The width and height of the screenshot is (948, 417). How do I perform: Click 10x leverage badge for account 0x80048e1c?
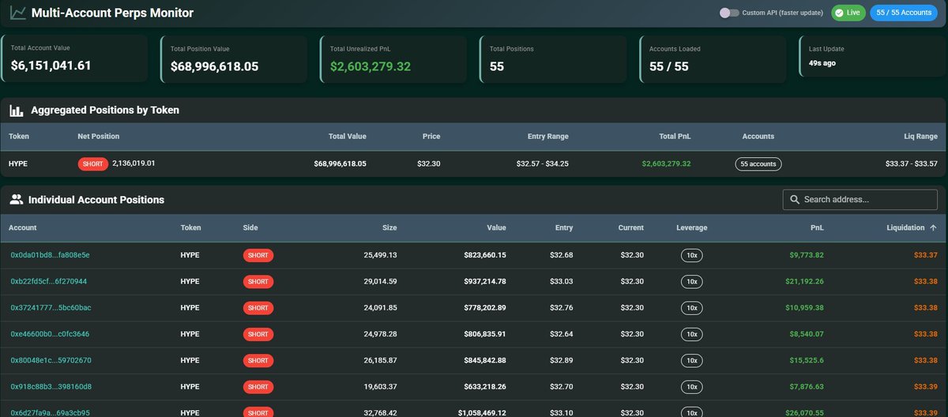691,360
